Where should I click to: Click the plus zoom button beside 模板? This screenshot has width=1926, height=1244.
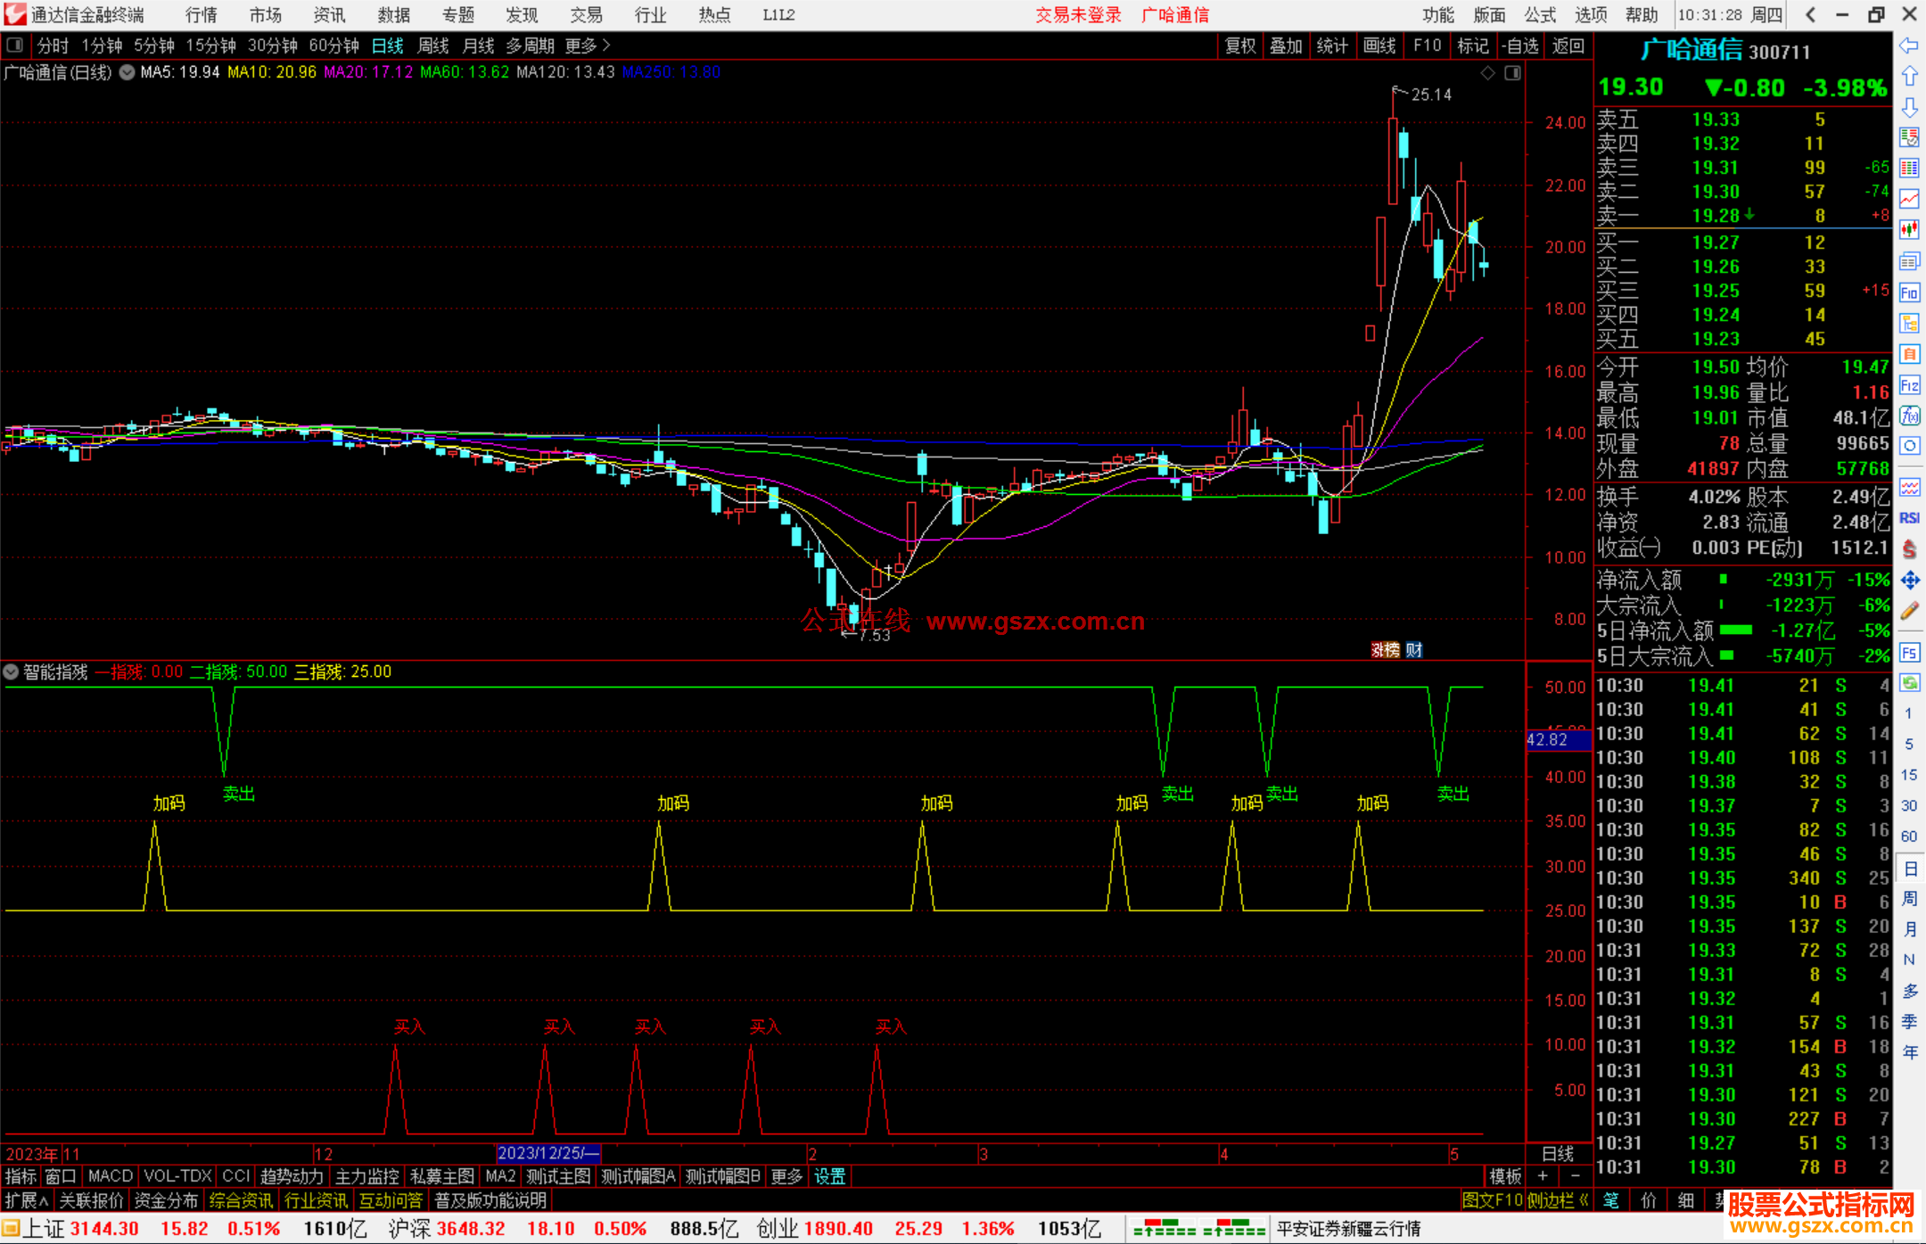tap(1543, 1176)
